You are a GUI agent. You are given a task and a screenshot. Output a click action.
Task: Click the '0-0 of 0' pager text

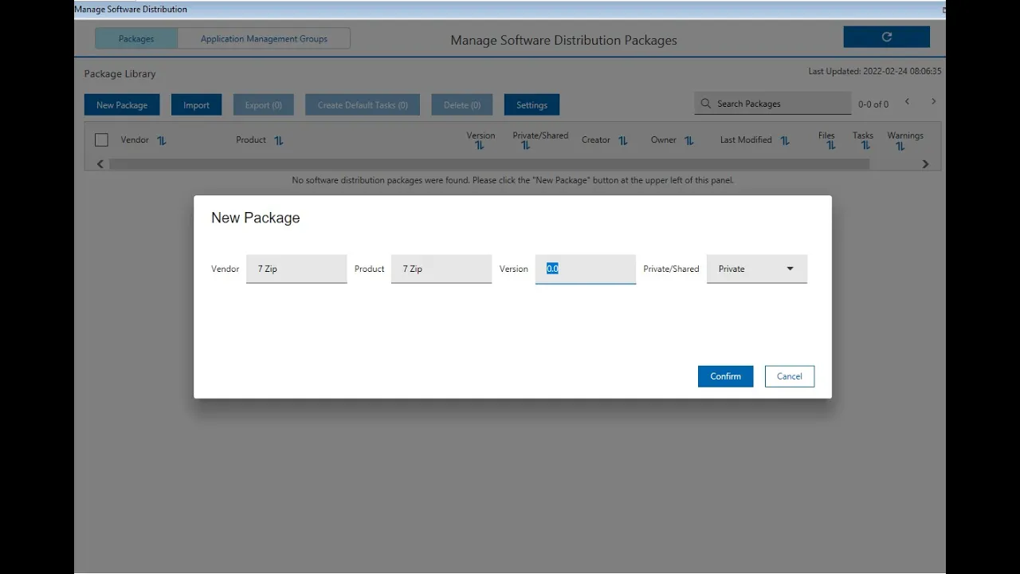873,104
